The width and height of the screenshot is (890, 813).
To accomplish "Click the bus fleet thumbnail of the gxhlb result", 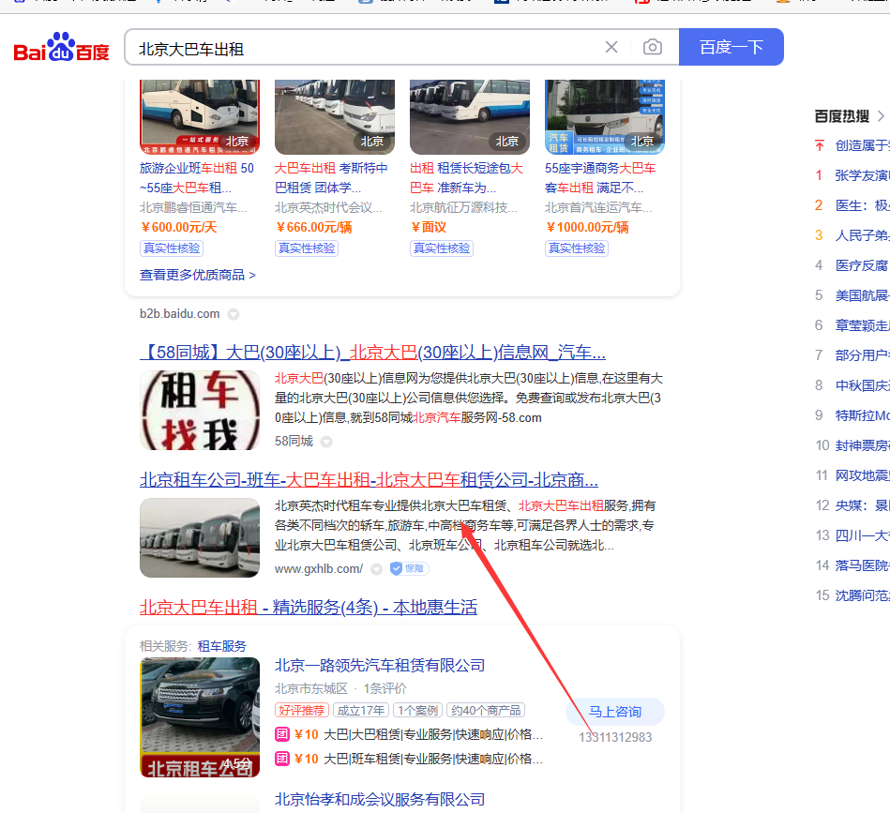I will (x=200, y=538).
